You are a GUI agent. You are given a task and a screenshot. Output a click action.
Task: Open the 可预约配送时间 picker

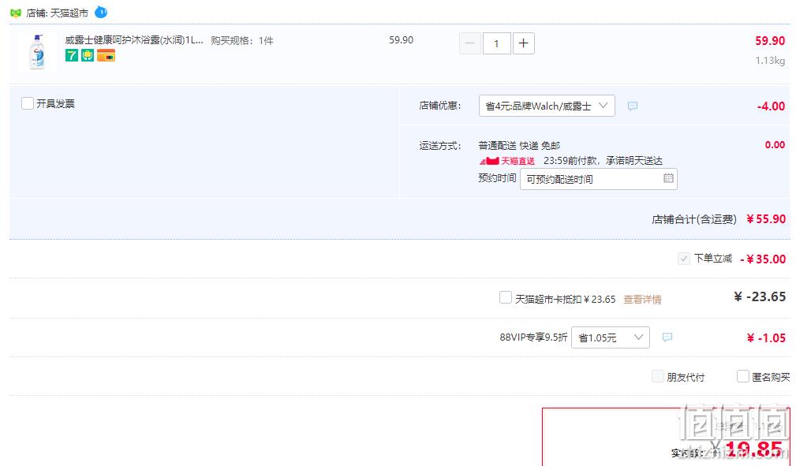click(599, 179)
